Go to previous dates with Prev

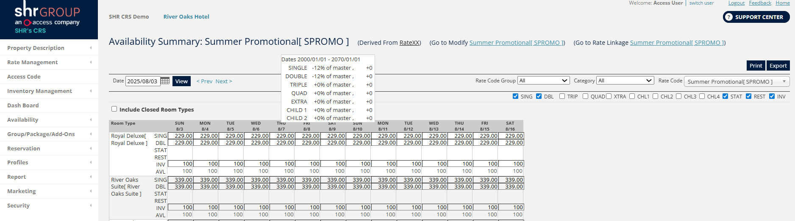pyautogui.click(x=204, y=81)
